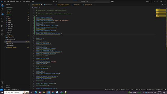Open the Explorer view in activity bar
167x94 pixels.
[x=2, y=5]
